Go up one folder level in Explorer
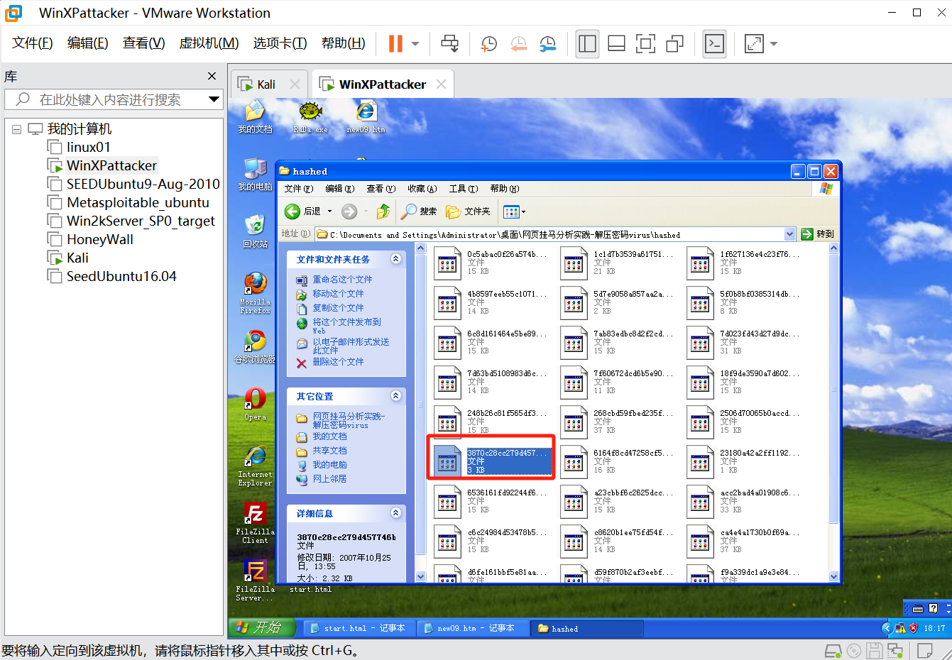The image size is (952, 660). (x=383, y=211)
